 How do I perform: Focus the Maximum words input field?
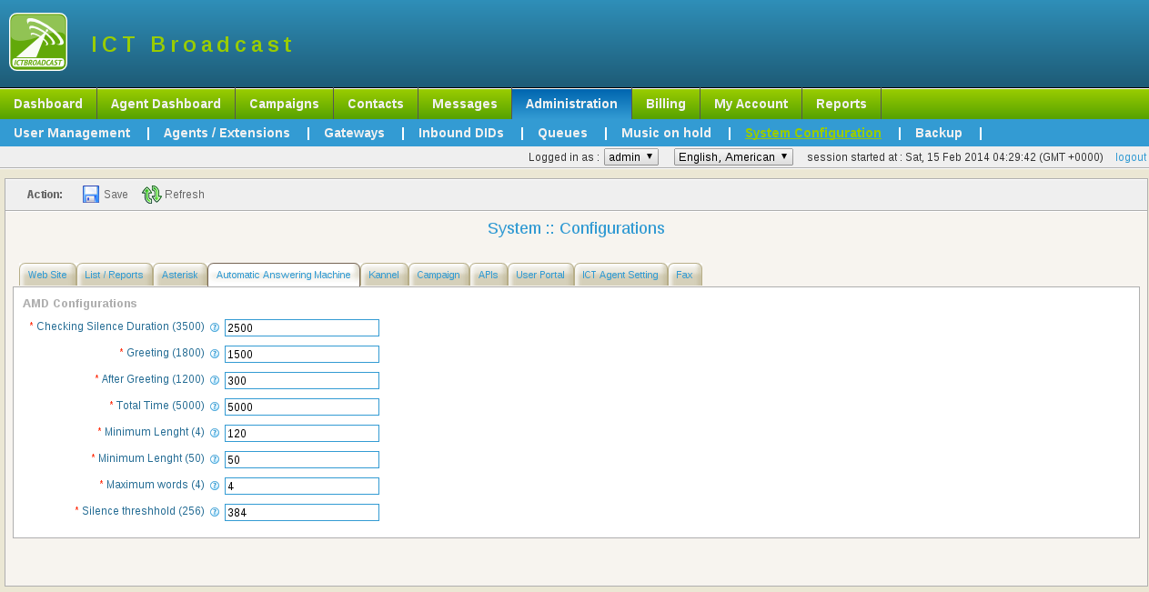(x=302, y=487)
